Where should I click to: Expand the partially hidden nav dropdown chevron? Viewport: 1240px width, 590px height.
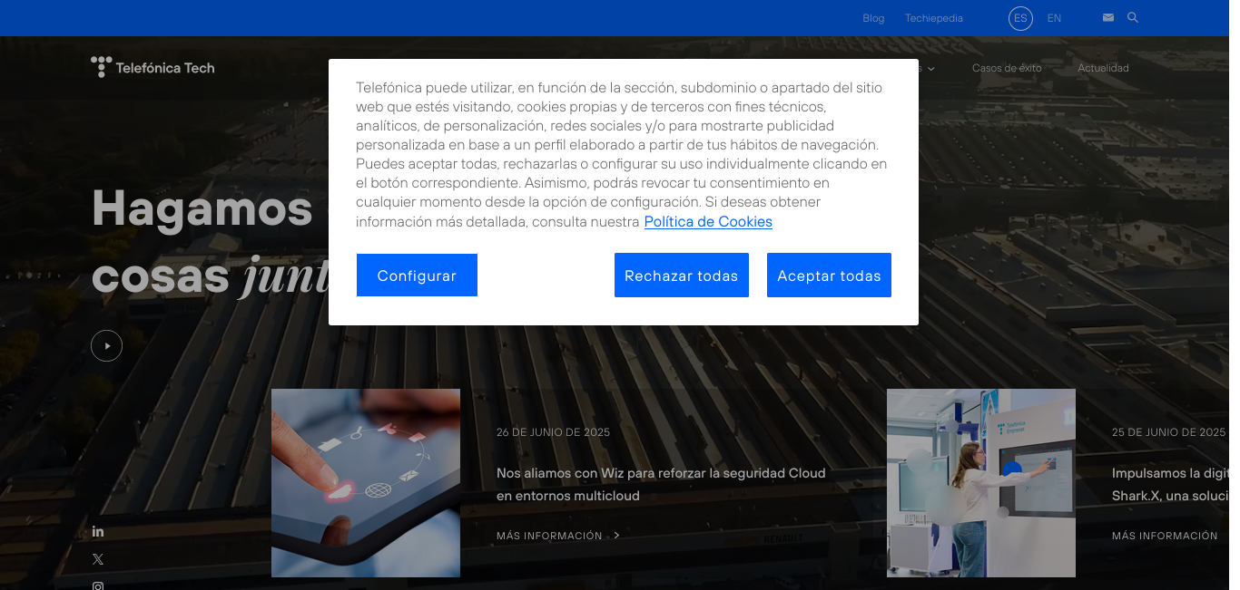[930, 69]
